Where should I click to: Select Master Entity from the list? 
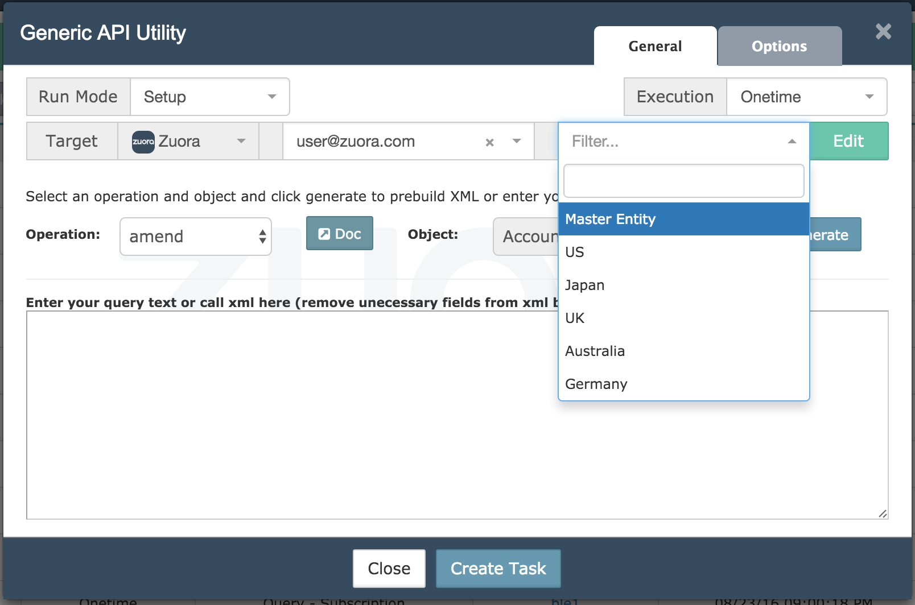(x=683, y=219)
